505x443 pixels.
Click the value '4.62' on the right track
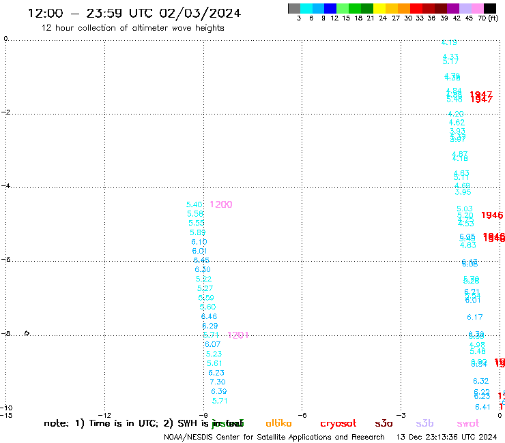(x=457, y=122)
